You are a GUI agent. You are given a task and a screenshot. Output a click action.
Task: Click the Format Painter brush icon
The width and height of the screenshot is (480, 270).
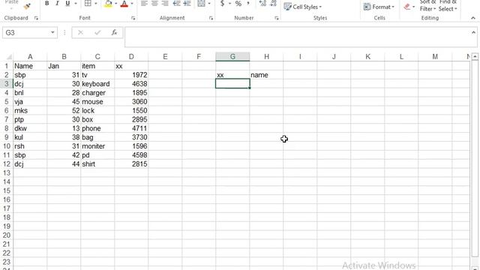[x=27, y=5]
